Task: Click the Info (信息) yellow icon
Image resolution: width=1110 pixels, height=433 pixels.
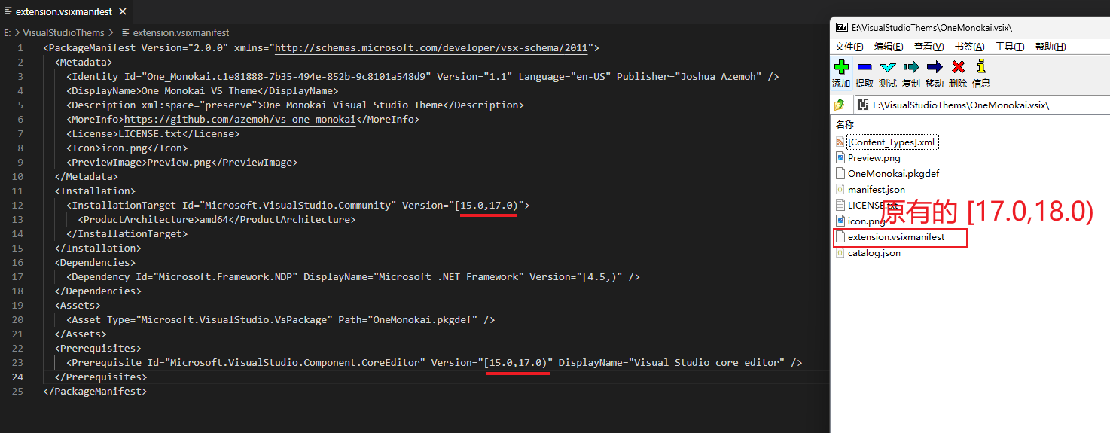Action: click(980, 66)
